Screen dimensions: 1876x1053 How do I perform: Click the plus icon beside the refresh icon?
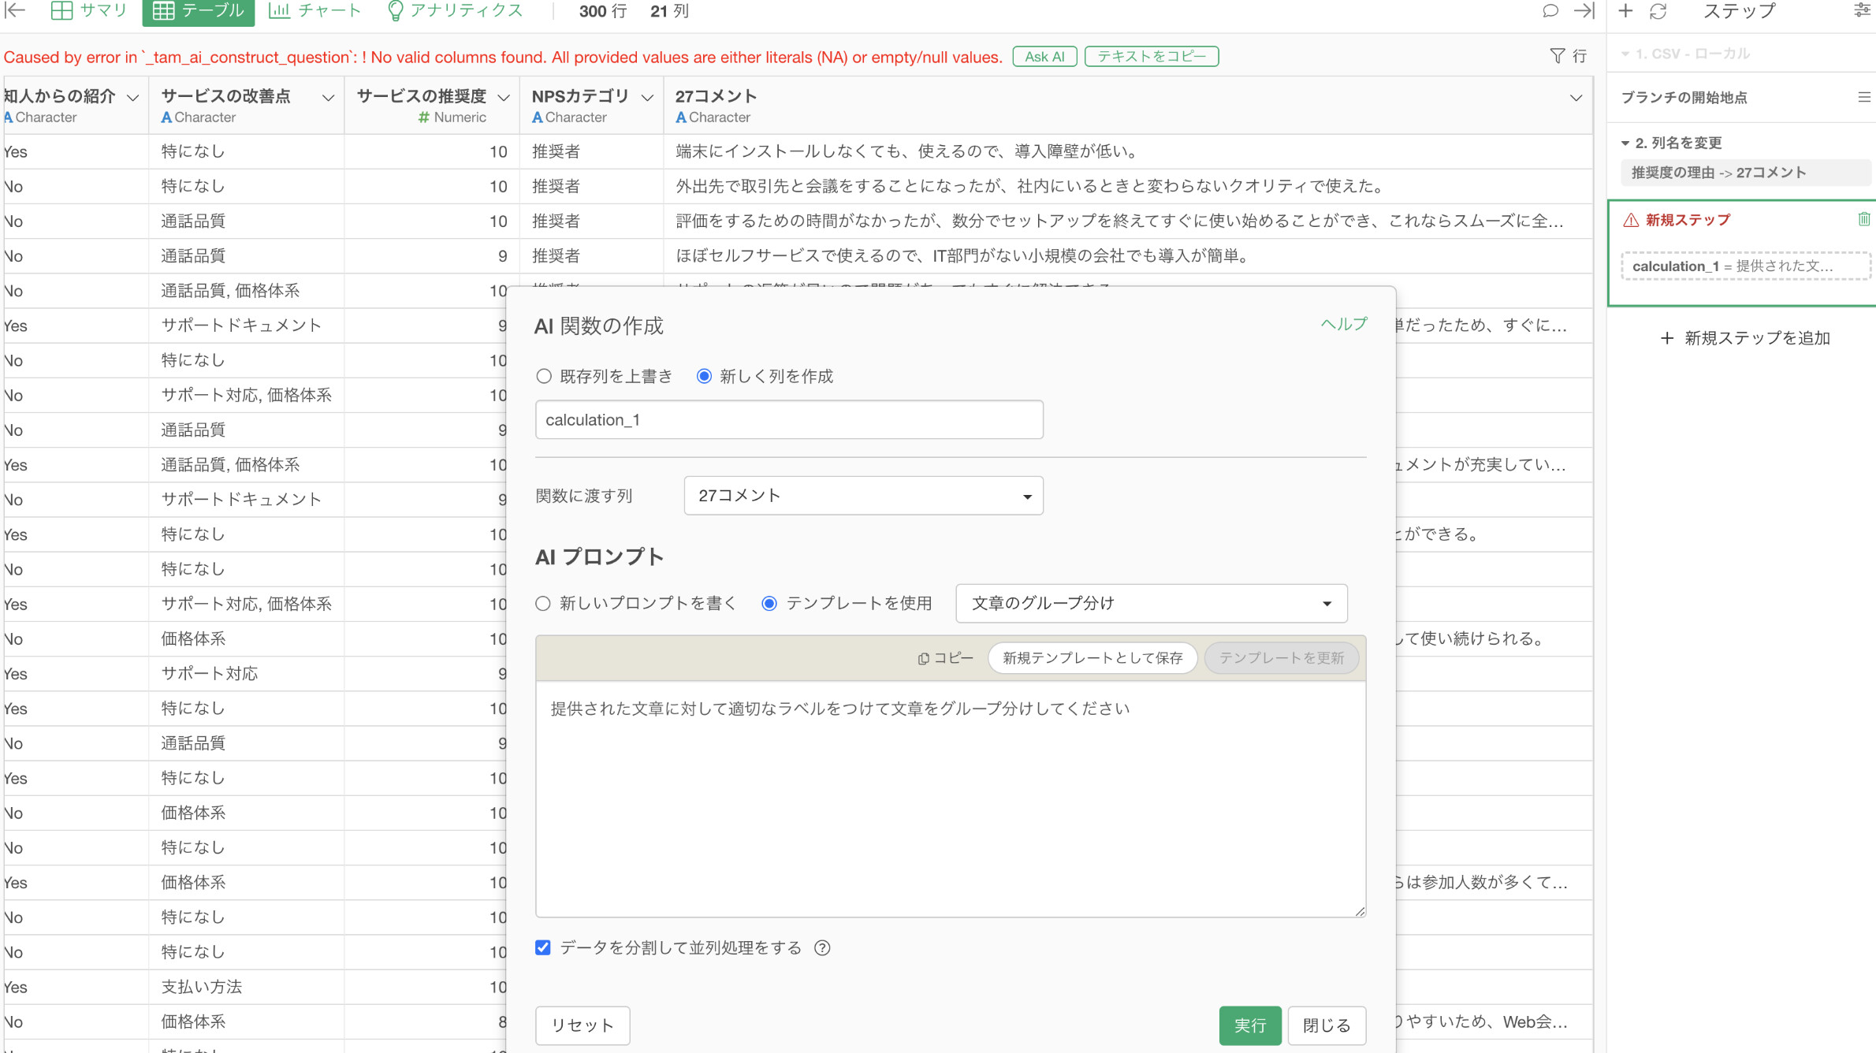pyautogui.click(x=1625, y=11)
